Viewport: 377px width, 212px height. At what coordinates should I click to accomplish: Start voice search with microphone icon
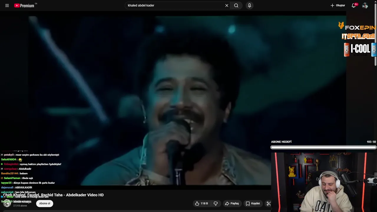(249, 6)
